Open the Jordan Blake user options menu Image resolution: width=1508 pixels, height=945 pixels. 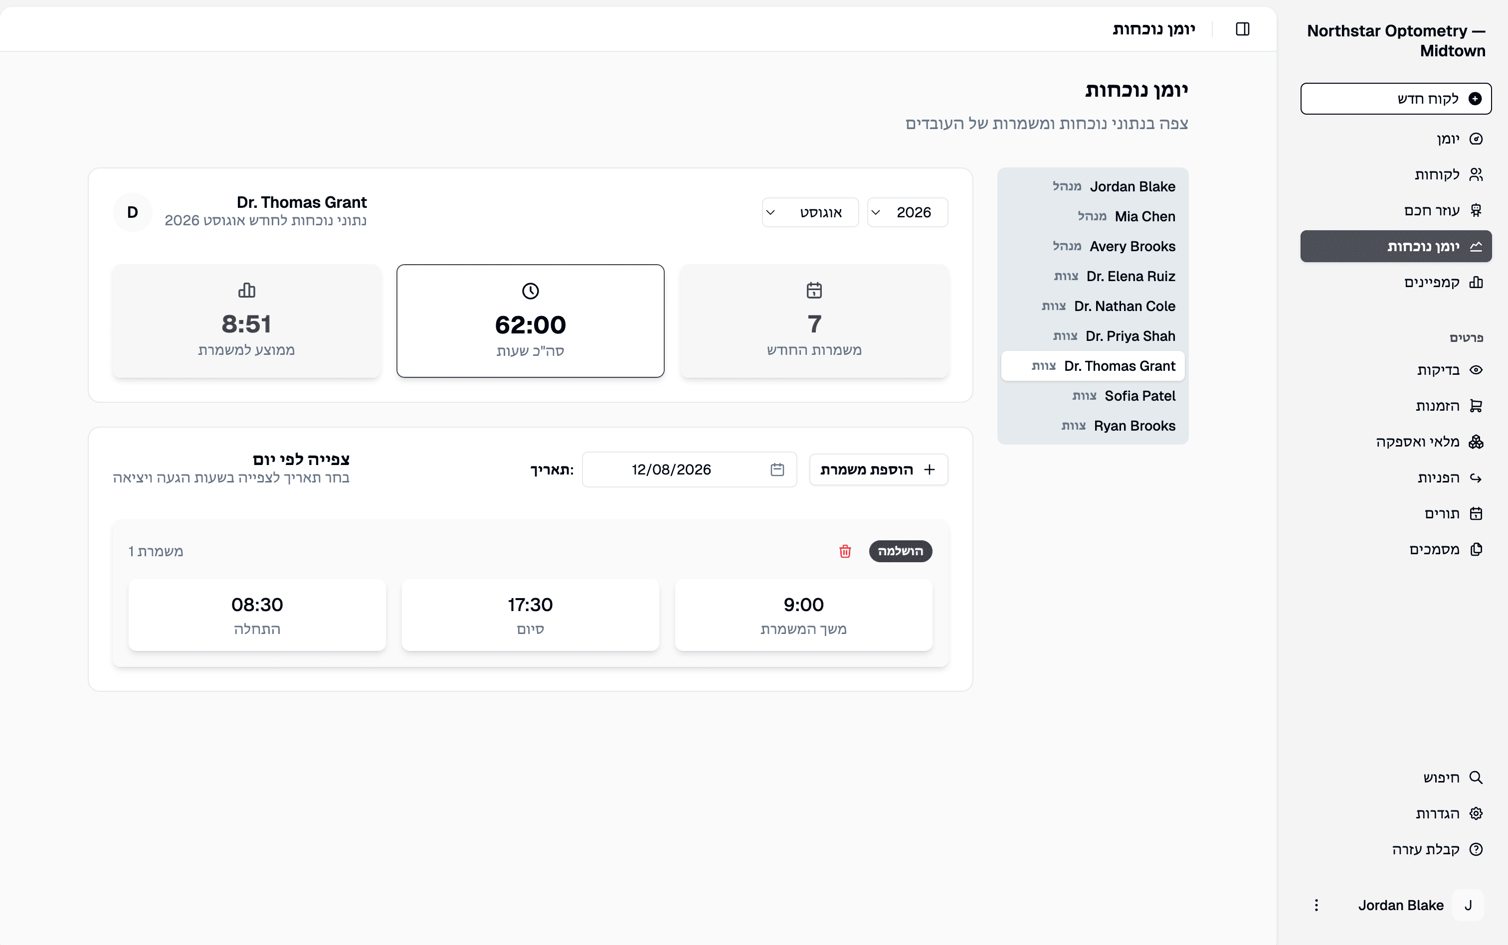1316,905
